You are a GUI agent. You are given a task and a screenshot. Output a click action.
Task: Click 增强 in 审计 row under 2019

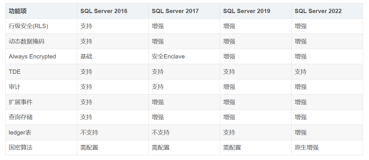point(229,87)
